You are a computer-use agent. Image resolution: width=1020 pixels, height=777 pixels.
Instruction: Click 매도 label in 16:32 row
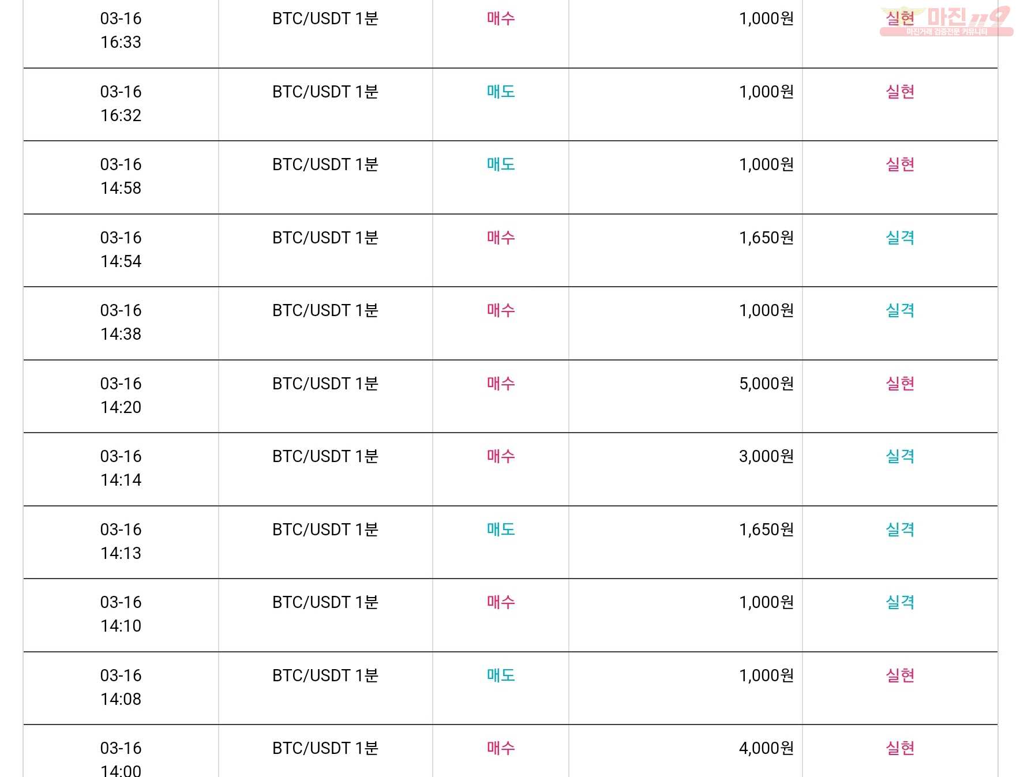pyautogui.click(x=501, y=92)
